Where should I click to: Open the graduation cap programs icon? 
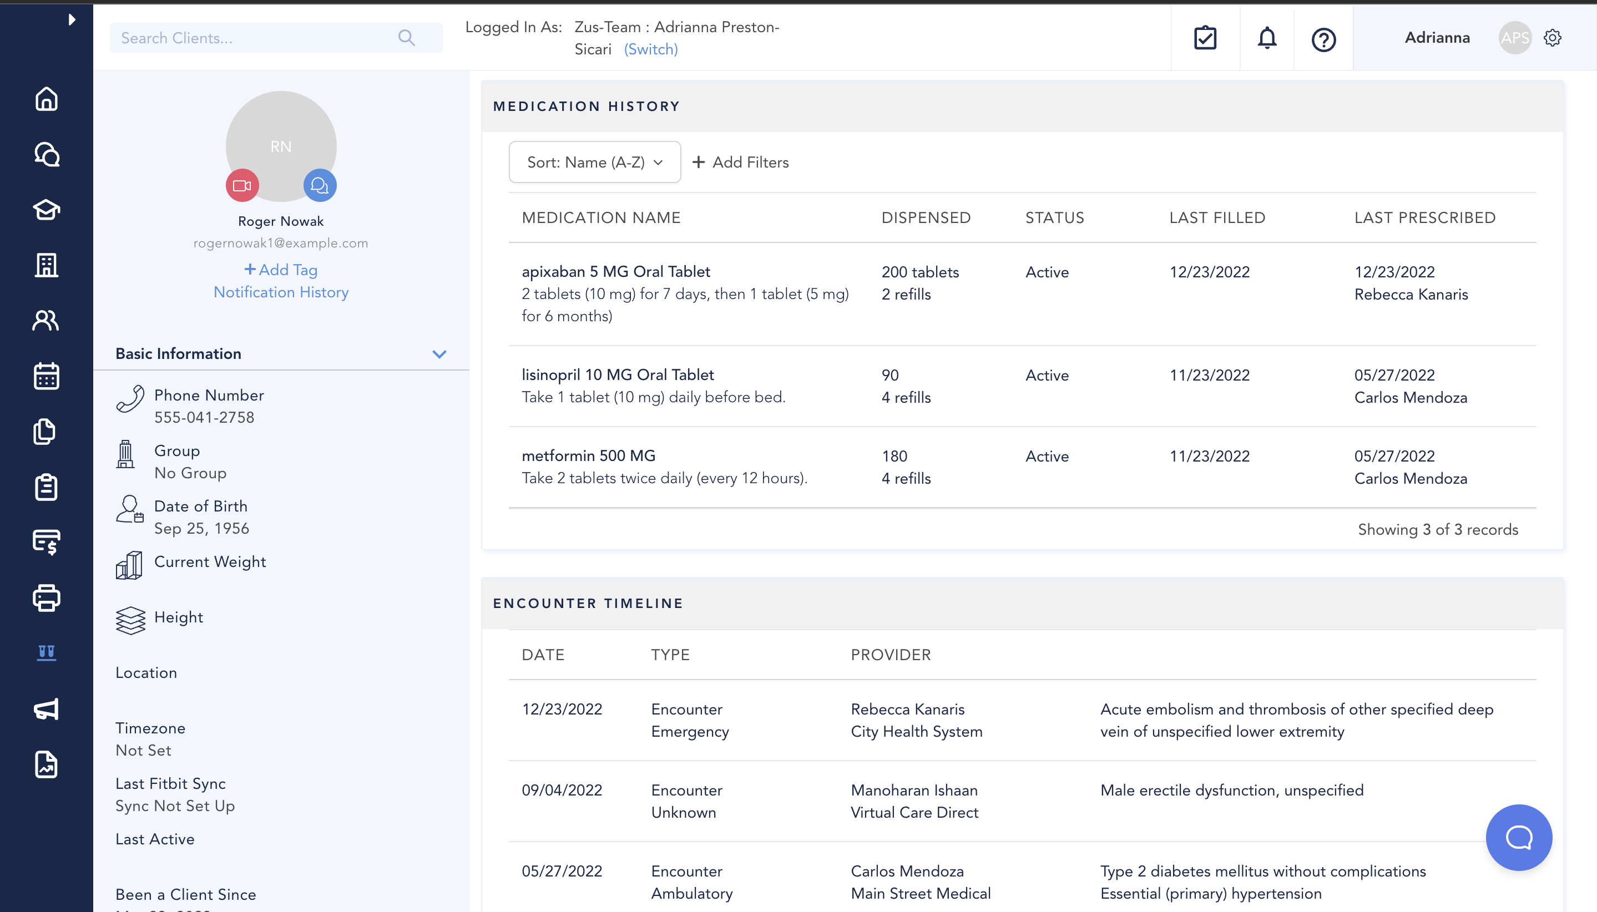coord(47,210)
